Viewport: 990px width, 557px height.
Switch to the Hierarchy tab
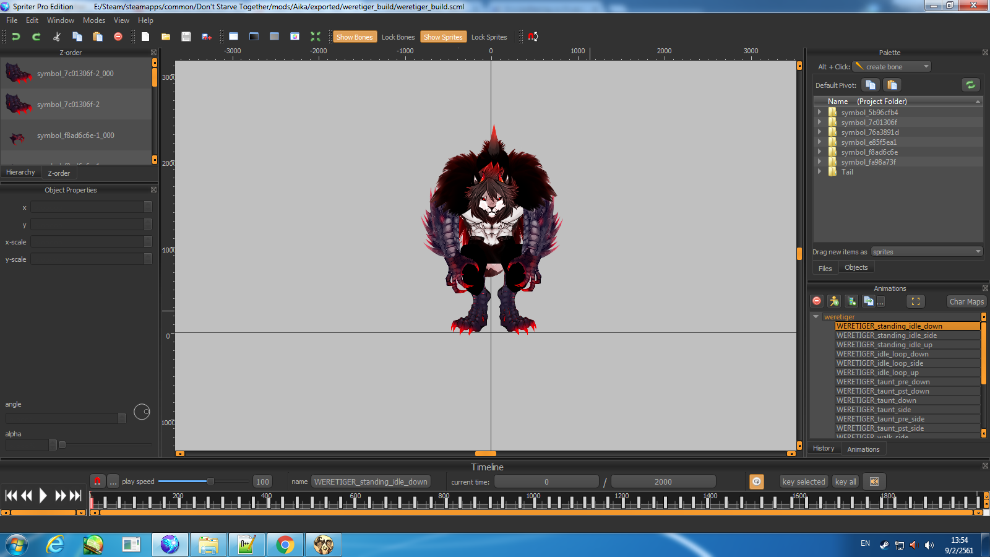click(20, 172)
